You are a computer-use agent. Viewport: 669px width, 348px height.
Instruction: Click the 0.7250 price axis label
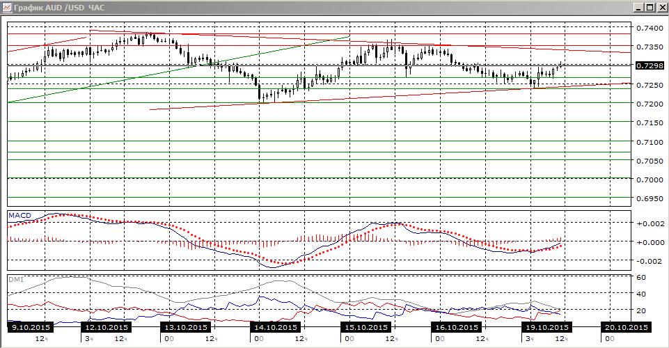pyautogui.click(x=650, y=85)
